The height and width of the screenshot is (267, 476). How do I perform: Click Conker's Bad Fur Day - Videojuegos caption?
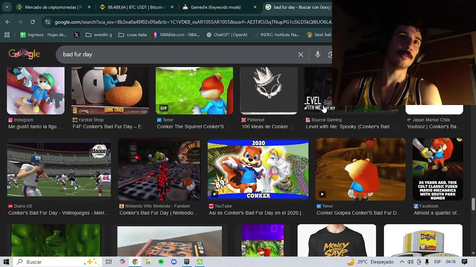point(58,213)
